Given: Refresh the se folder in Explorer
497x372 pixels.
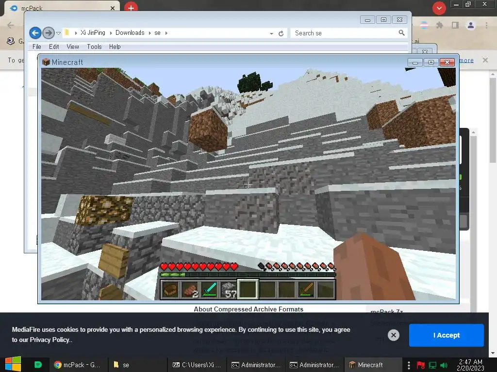Looking at the screenshot, I should (281, 33).
